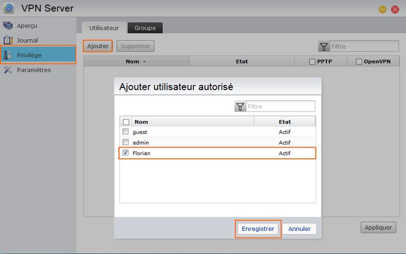Select the Florian user name
This screenshot has height=254, width=406.
click(142, 153)
